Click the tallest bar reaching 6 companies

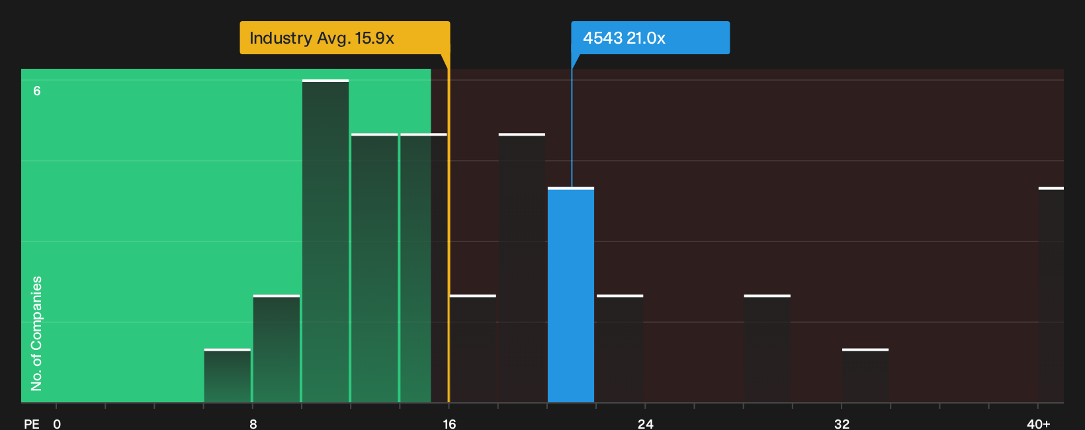[325, 241]
